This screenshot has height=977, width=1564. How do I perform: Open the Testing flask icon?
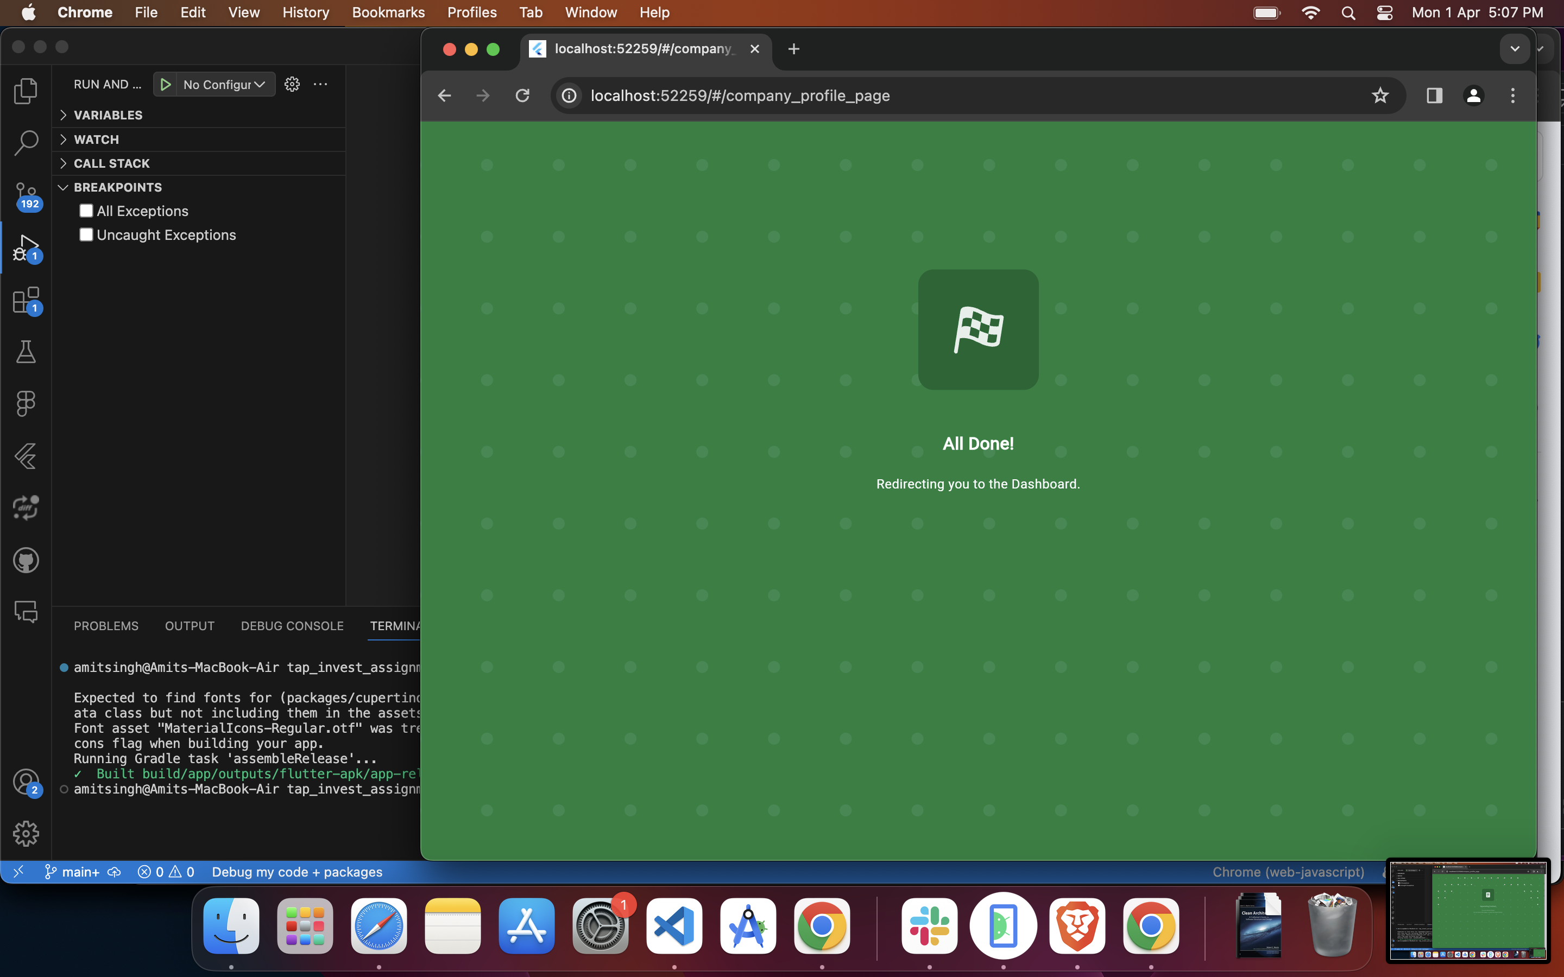click(x=26, y=352)
